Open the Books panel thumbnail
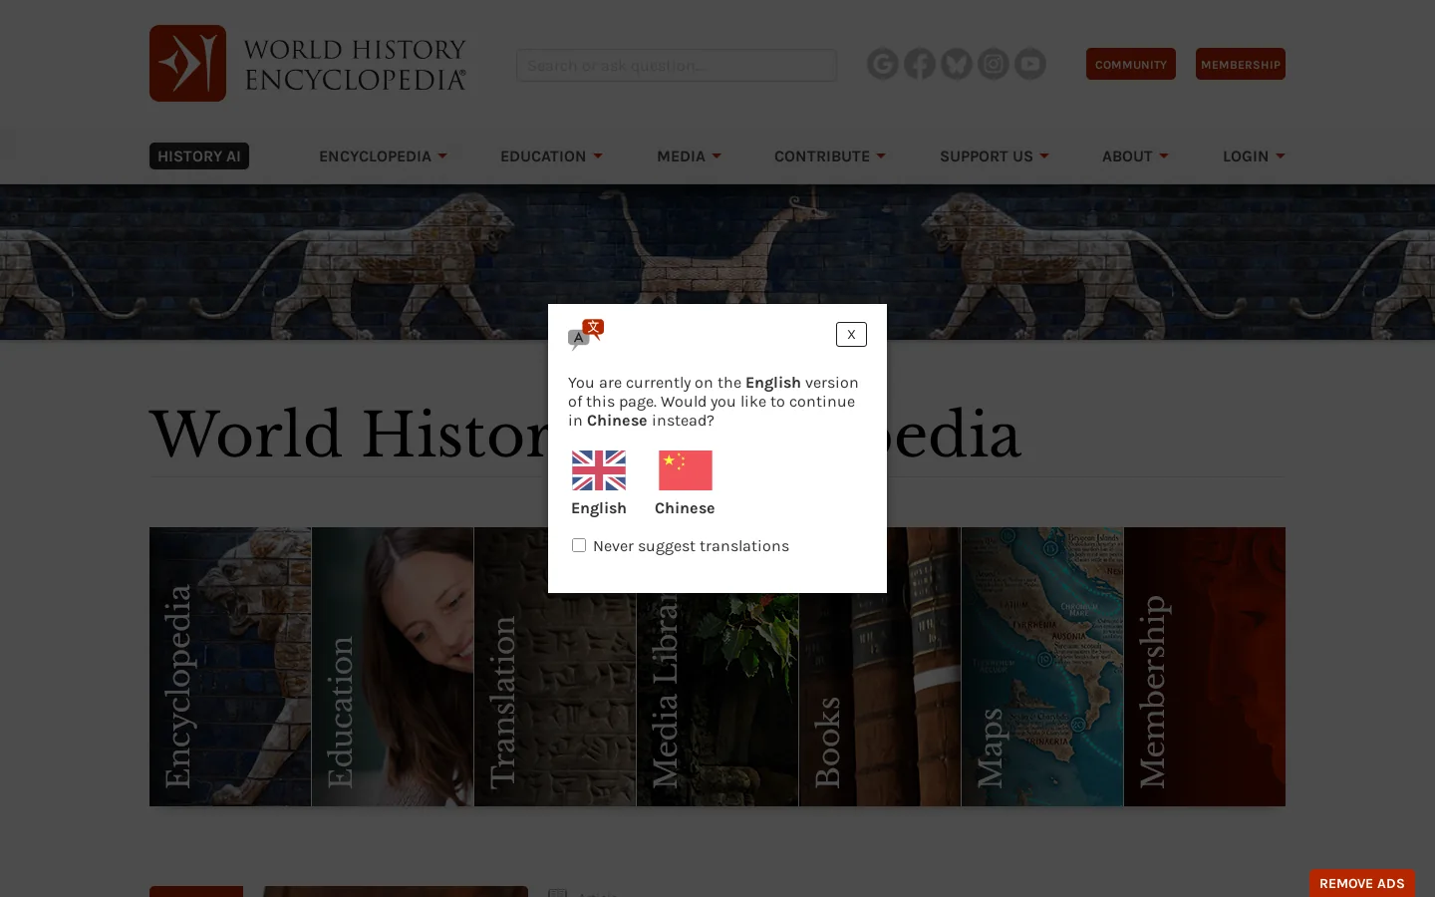The image size is (1435, 897). [x=880, y=667]
